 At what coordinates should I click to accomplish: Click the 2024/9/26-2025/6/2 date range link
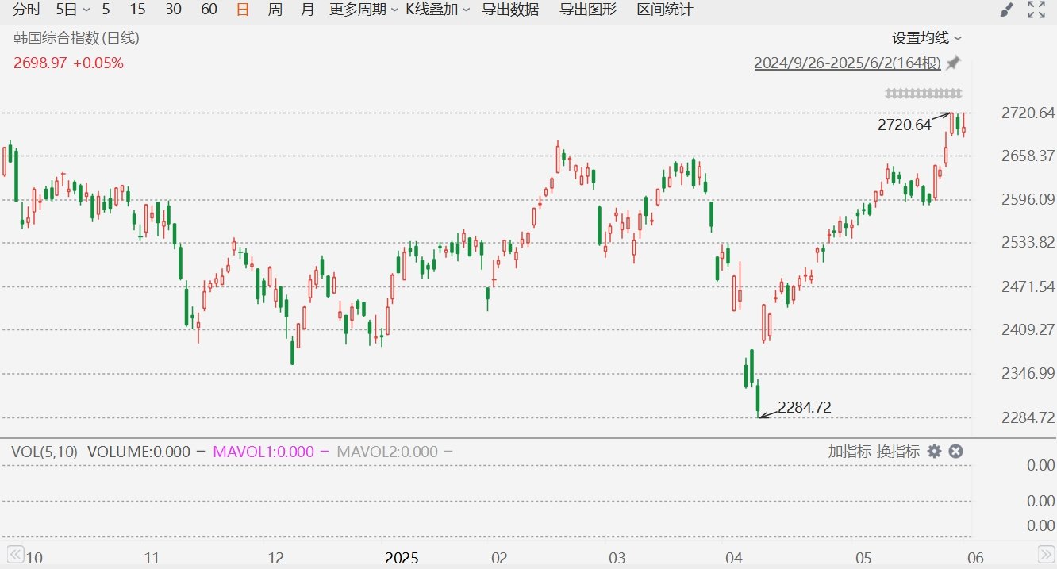(848, 63)
